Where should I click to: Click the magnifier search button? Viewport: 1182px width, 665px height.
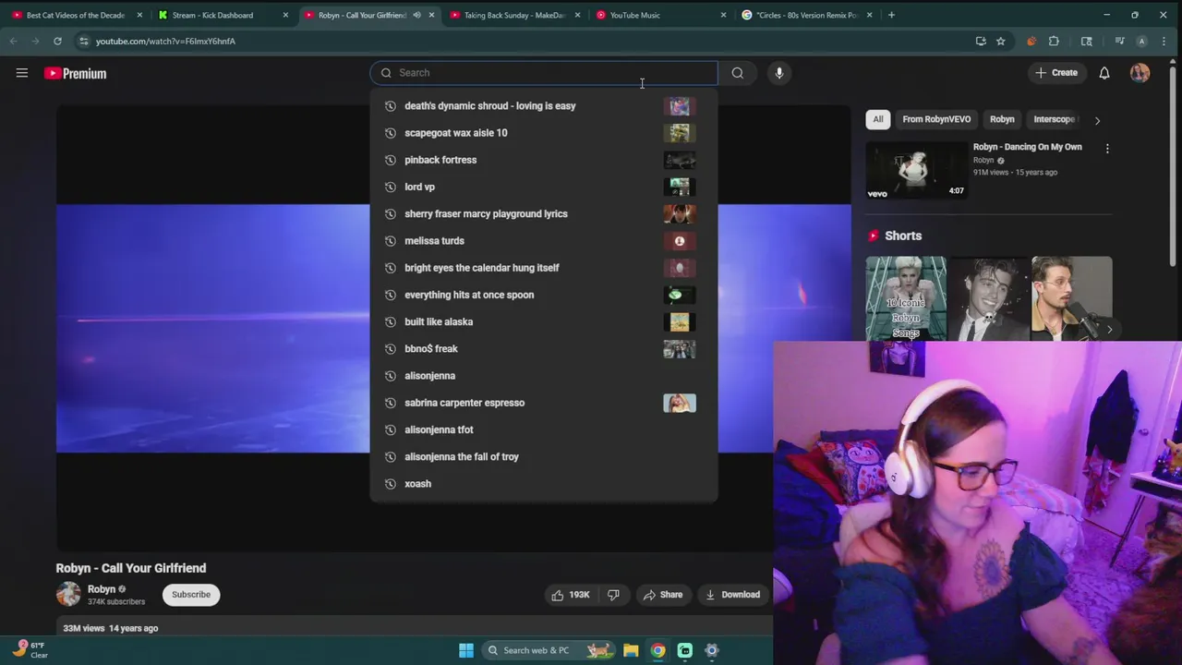(737, 73)
